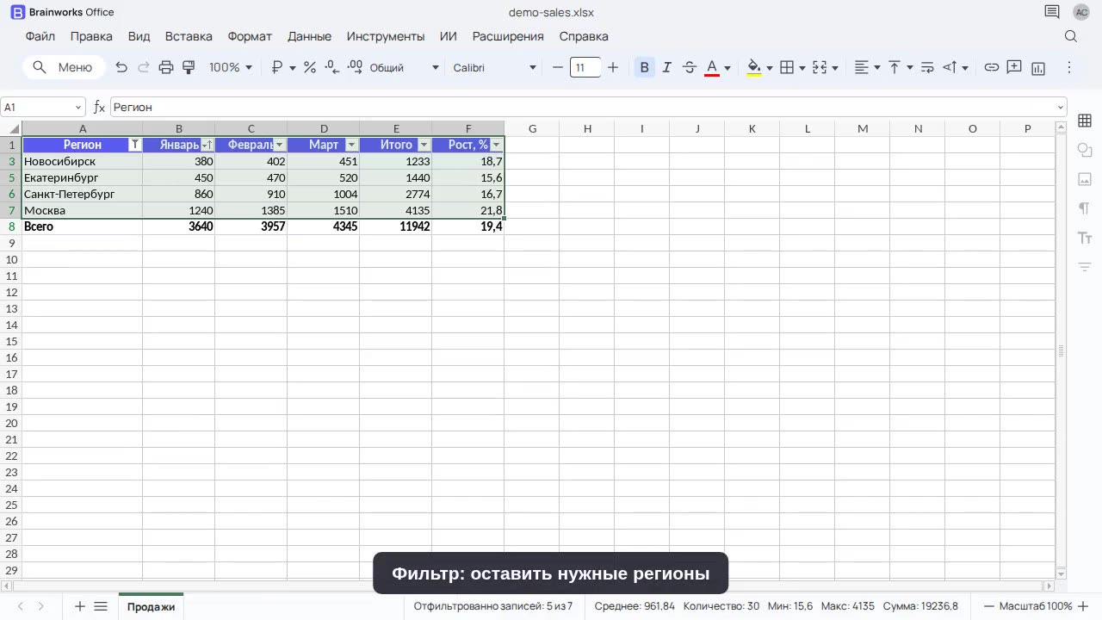Open the Вставка menu

[x=189, y=36]
